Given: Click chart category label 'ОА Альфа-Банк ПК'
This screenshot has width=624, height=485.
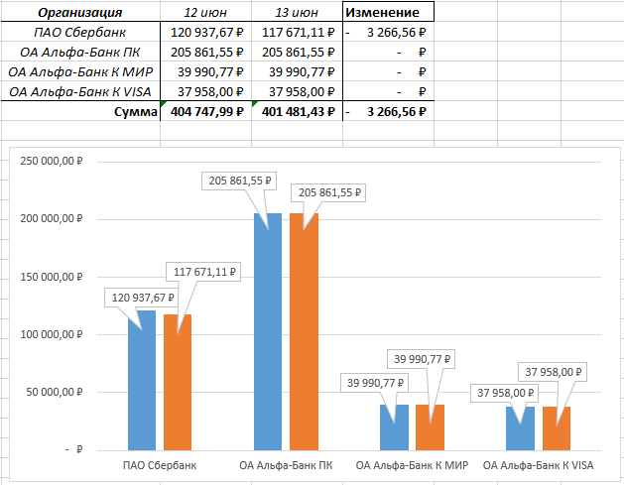Looking at the screenshot, I should coord(286,465).
